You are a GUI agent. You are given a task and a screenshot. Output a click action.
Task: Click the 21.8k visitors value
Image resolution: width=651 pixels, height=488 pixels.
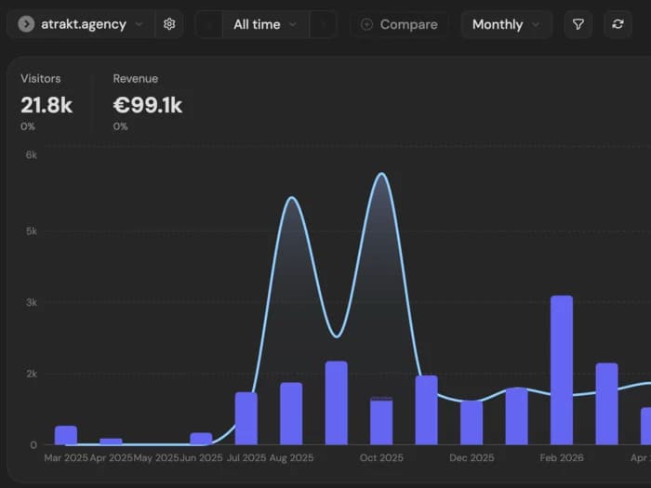point(46,105)
